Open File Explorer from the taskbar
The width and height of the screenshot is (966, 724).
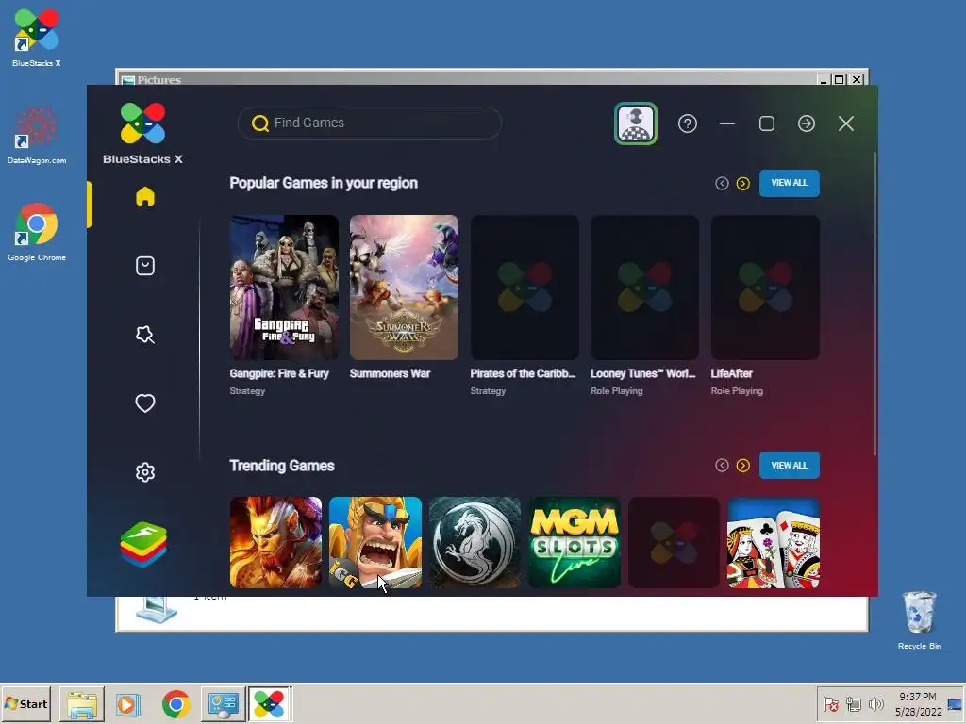point(82,703)
